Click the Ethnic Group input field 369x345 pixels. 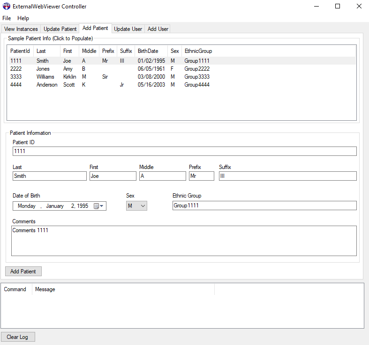(264, 206)
